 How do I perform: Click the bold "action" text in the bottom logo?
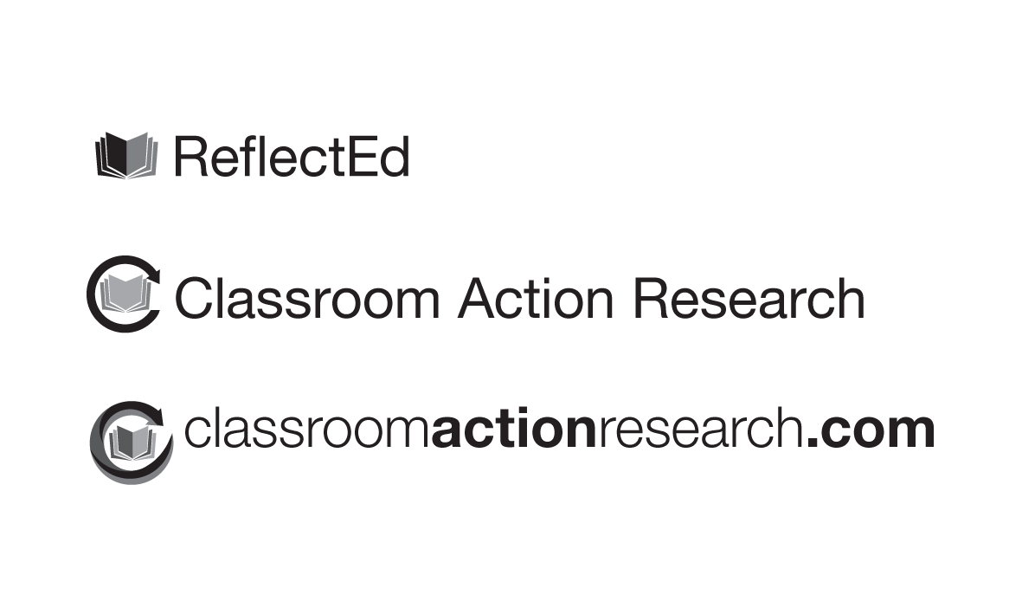[514, 430]
